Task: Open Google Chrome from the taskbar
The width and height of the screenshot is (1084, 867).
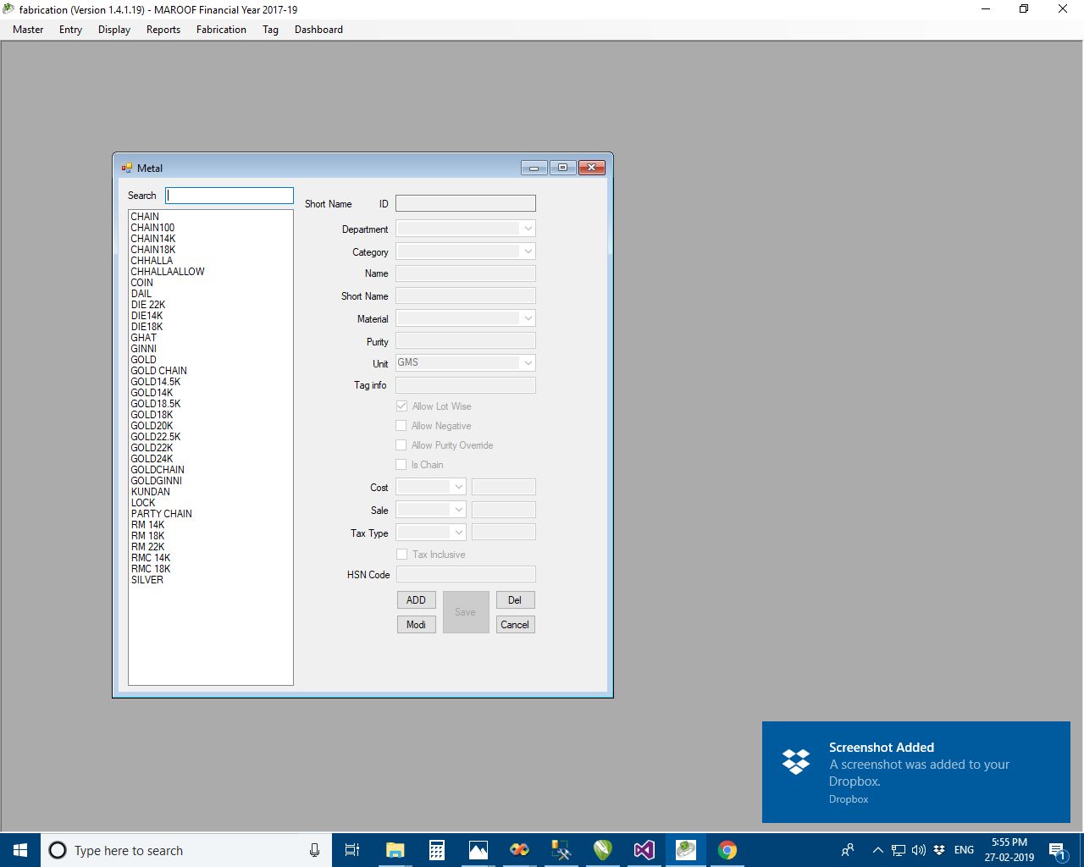Action: coord(727,850)
